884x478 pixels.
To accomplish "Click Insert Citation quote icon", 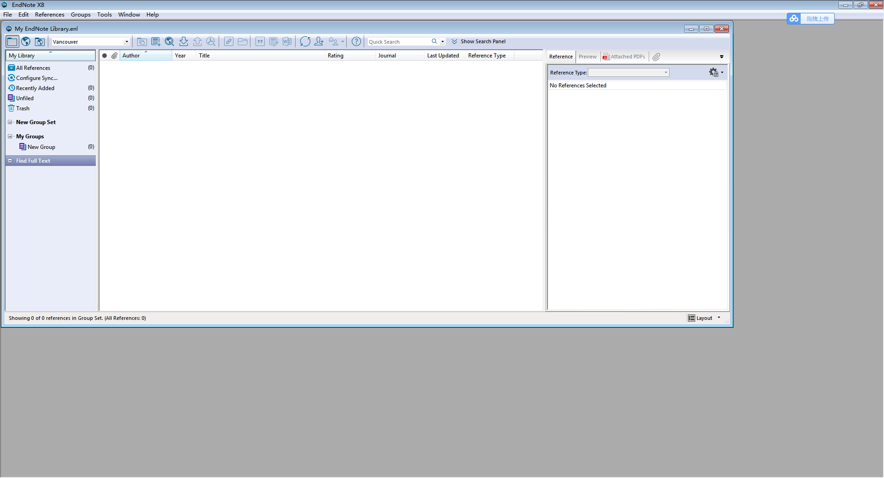I will click(260, 41).
